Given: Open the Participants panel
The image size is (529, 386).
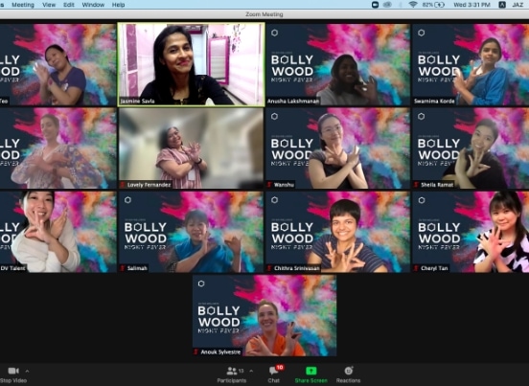Looking at the screenshot, I should (x=232, y=375).
